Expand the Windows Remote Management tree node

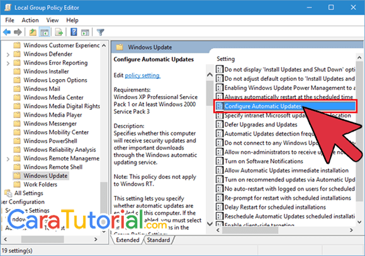click(x=8, y=159)
